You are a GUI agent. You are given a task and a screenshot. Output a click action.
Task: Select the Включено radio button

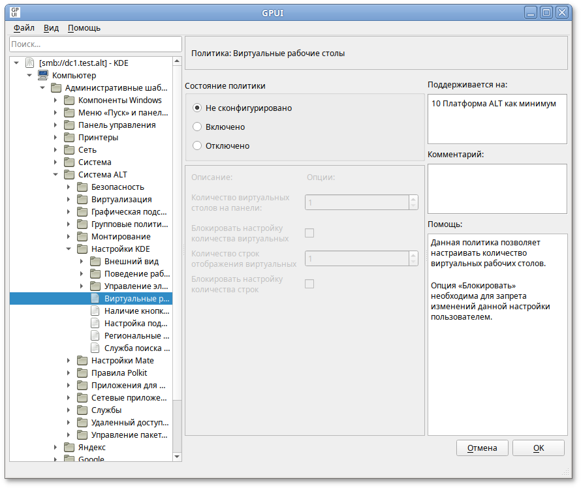(197, 127)
